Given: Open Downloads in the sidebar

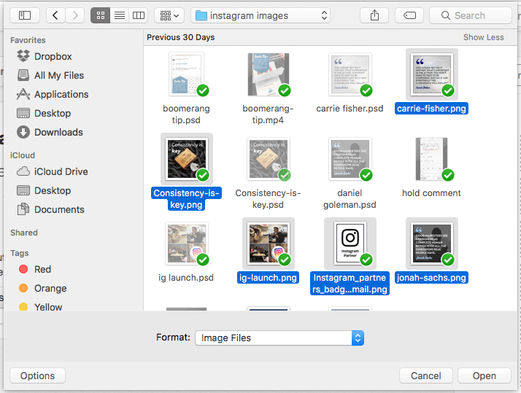Looking at the screenshot, I should pyautogui.click(x=58, y=132).
